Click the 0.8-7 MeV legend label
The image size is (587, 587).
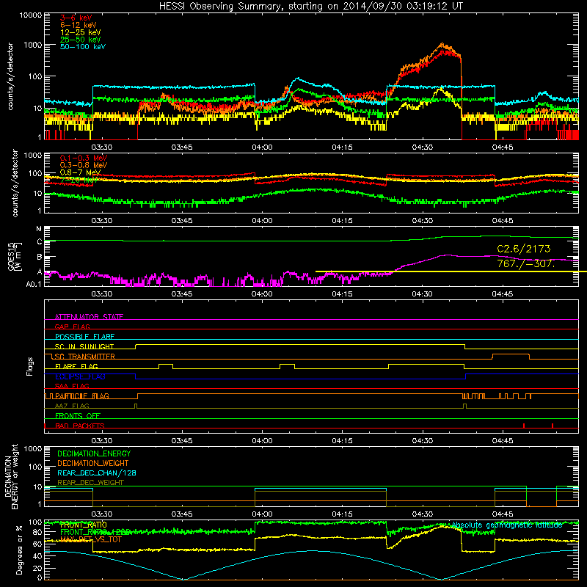[80, 172]
